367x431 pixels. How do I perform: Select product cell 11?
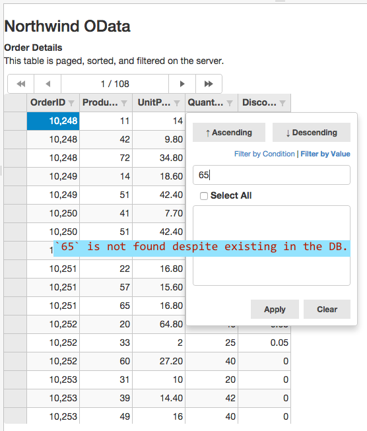[x=106, y=121]
